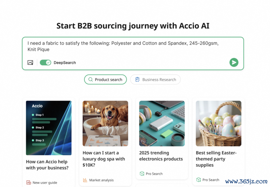Click the image upload icon in search box
270x187 pixels.
tap(30, 62)
